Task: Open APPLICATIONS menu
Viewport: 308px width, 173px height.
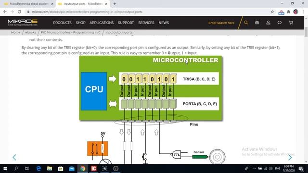Action: (102, 23)
